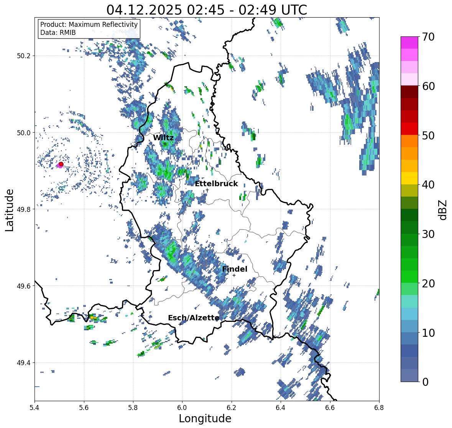Click the 50 tick on colorbar
The image size is (452, 428).
point(428,135)
